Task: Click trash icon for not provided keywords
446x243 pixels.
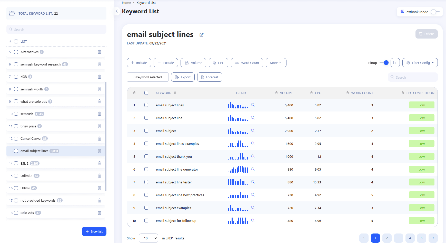Action: [x=100, y=201]
